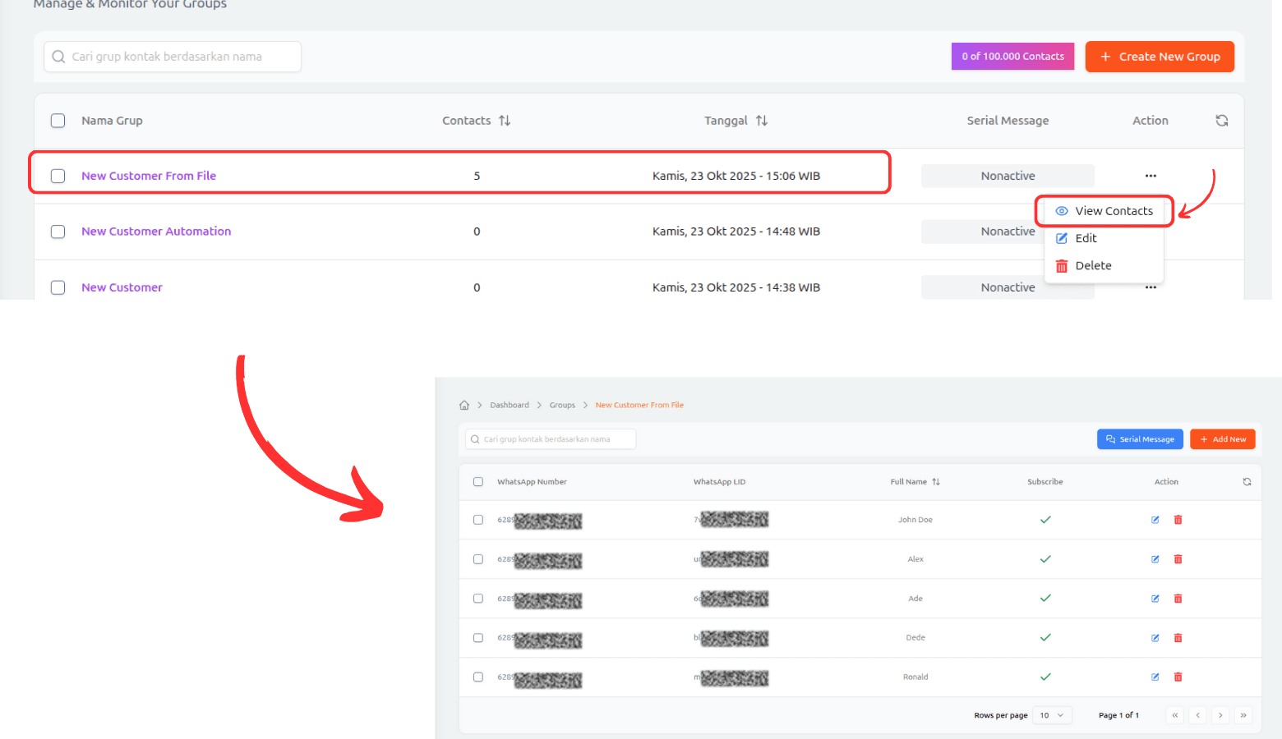1282x739 pixels.
Task: Click home icon in breadcrumb
Action: 464,405
